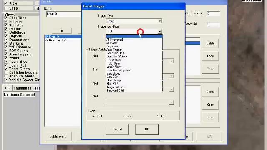This screenshot has width=267, height=150.
Task: Select Event 0 in the events list
Action: (x=63, y=37)
